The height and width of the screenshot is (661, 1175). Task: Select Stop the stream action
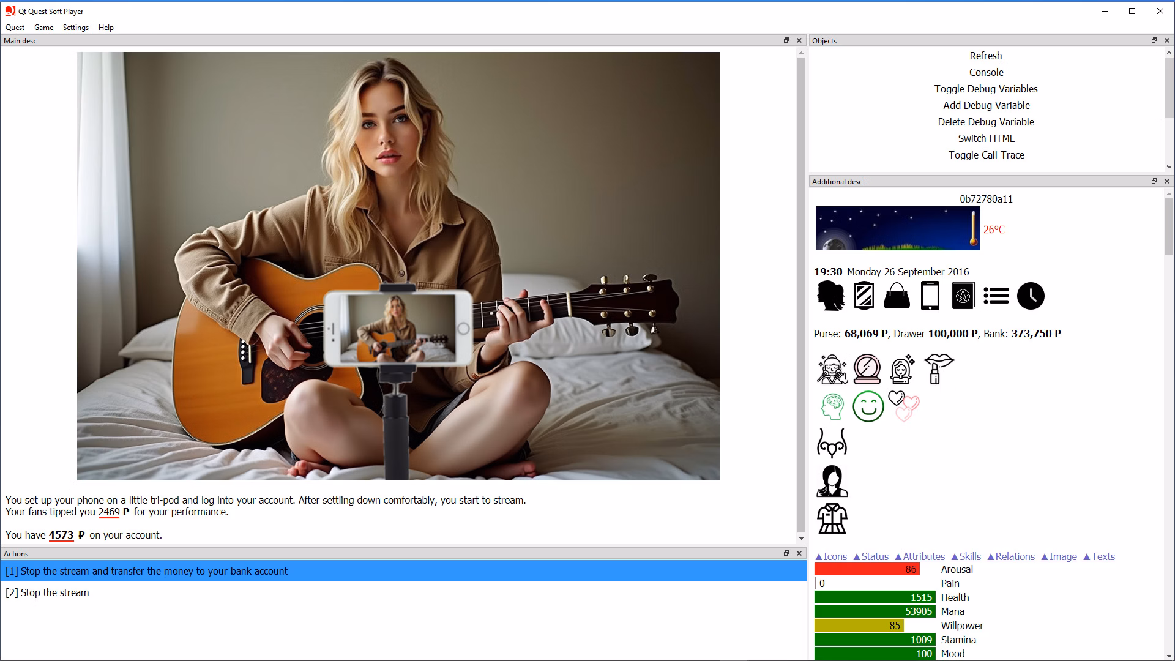(x=47, y=592)
